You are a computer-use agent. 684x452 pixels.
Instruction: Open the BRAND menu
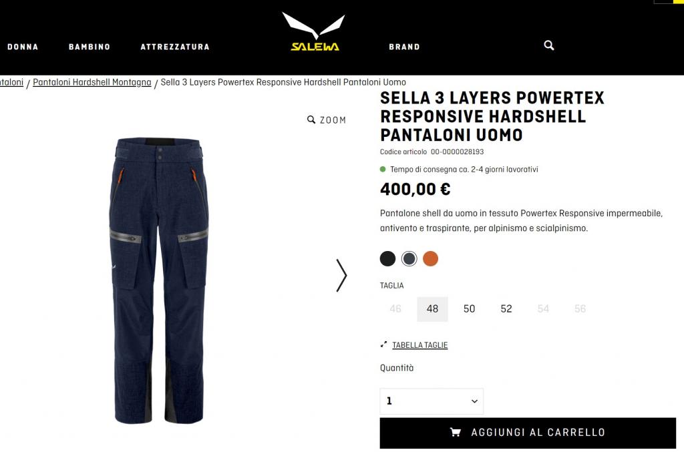point(404,47)
